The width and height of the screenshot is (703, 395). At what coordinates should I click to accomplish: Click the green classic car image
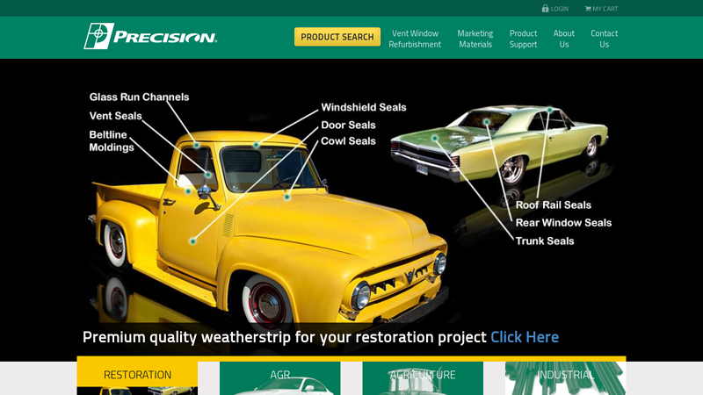point(499,146)
